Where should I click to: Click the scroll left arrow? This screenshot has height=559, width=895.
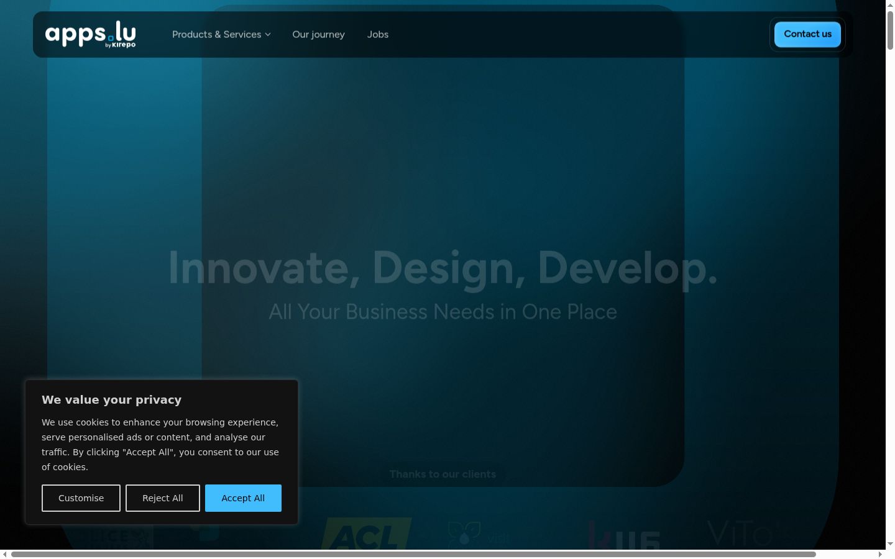5,554
